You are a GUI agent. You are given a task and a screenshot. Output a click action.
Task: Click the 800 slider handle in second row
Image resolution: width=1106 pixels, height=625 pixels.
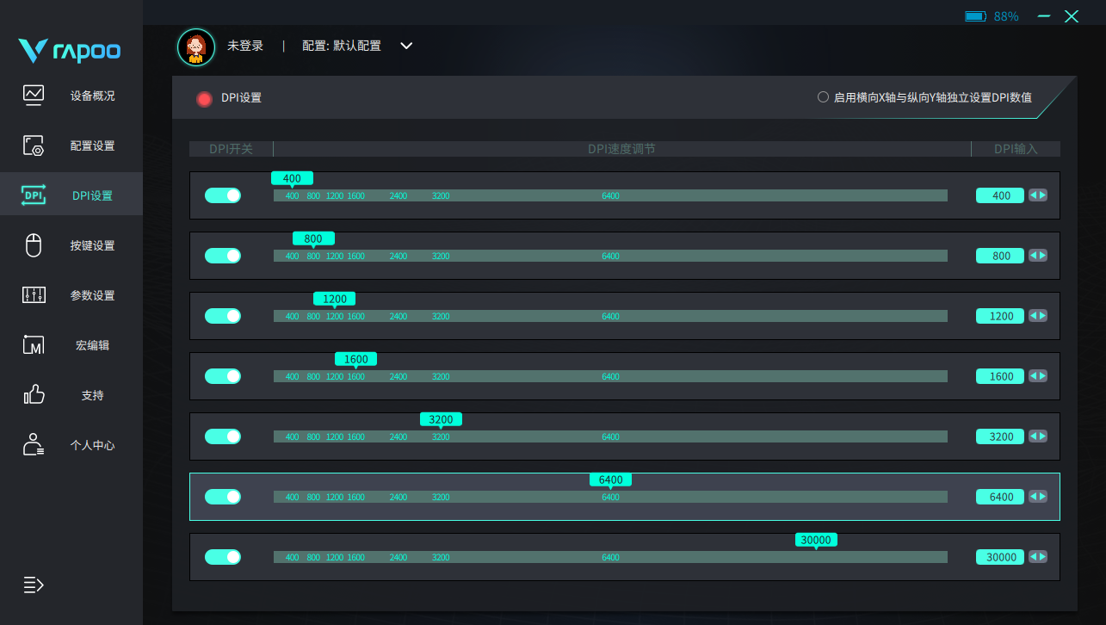(313, 239)
